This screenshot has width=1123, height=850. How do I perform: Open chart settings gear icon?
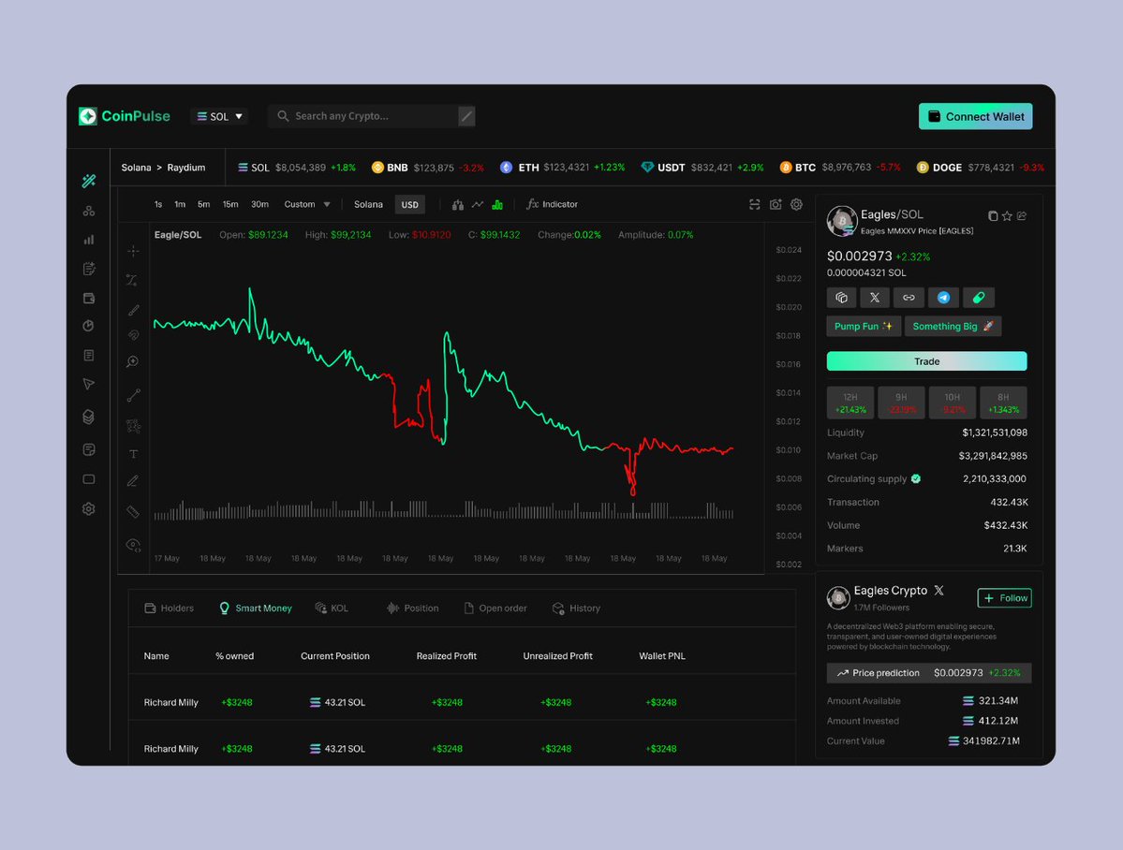coord(796,205)
